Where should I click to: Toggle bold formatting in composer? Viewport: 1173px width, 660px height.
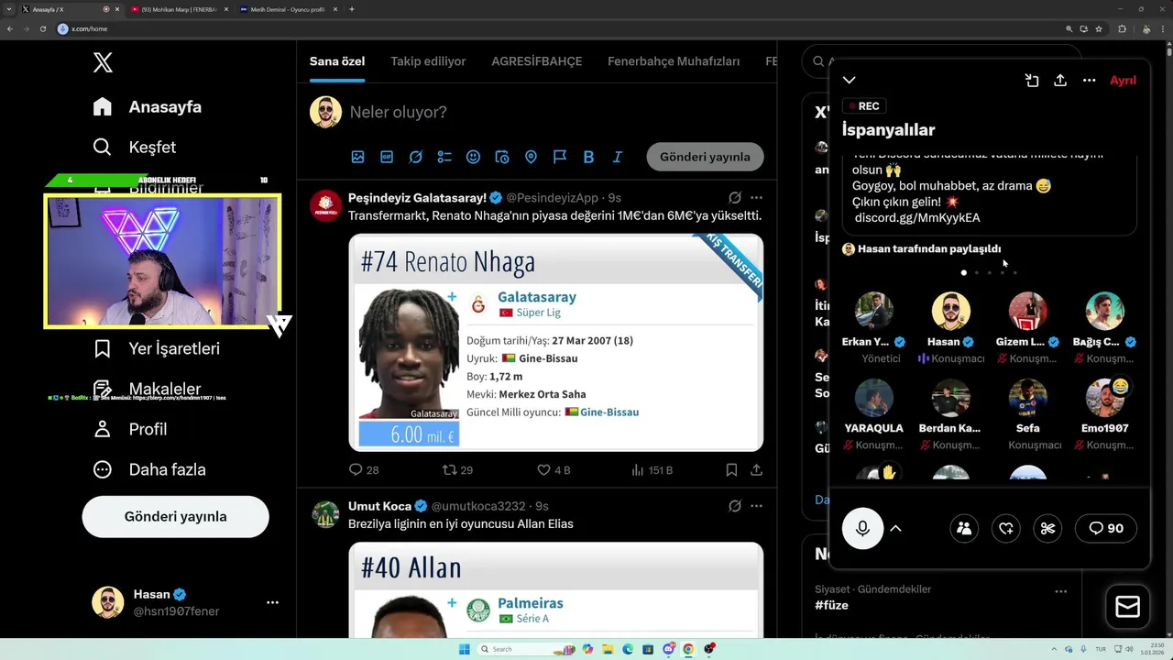point(588,157)
